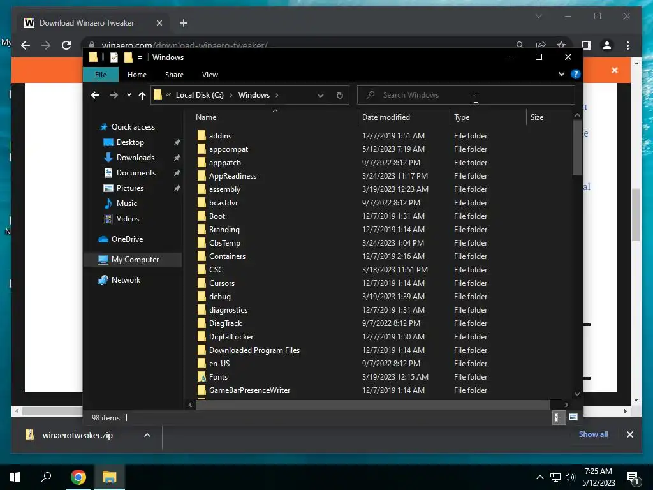Select the appcompat folder icon
This screenshot has width=653, height=490.
(202, 149)
